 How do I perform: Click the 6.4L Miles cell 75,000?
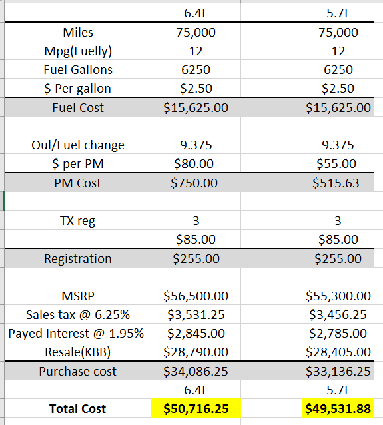[196, 32]
